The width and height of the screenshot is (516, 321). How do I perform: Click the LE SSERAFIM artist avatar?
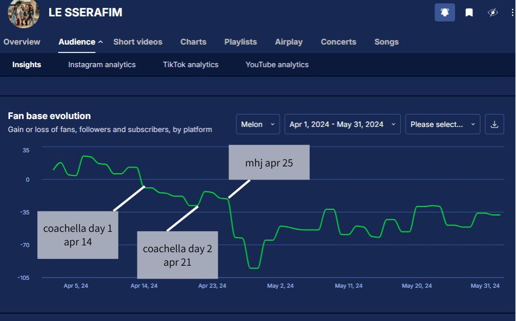pyautogui.click(x=24, y=13)
